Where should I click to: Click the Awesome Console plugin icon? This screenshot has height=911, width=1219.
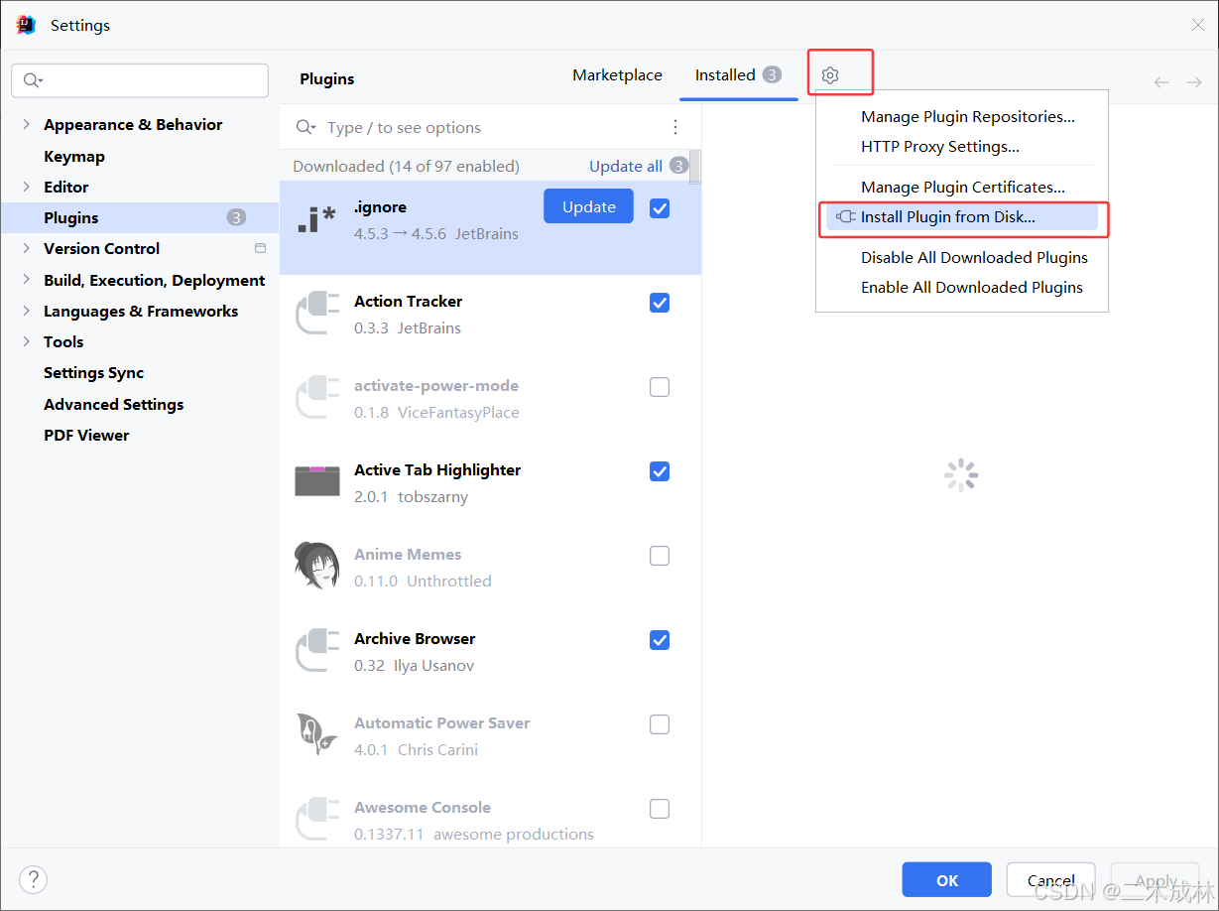pyautogui.click(x=317, y=820)
